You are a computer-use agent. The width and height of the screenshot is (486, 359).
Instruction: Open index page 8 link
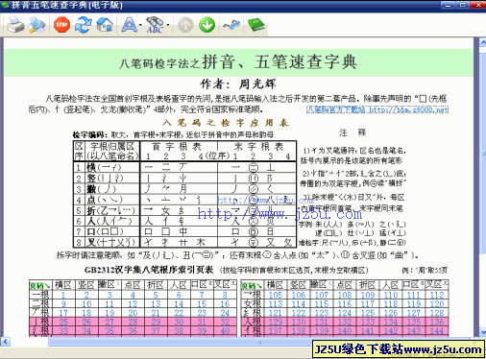225,295
